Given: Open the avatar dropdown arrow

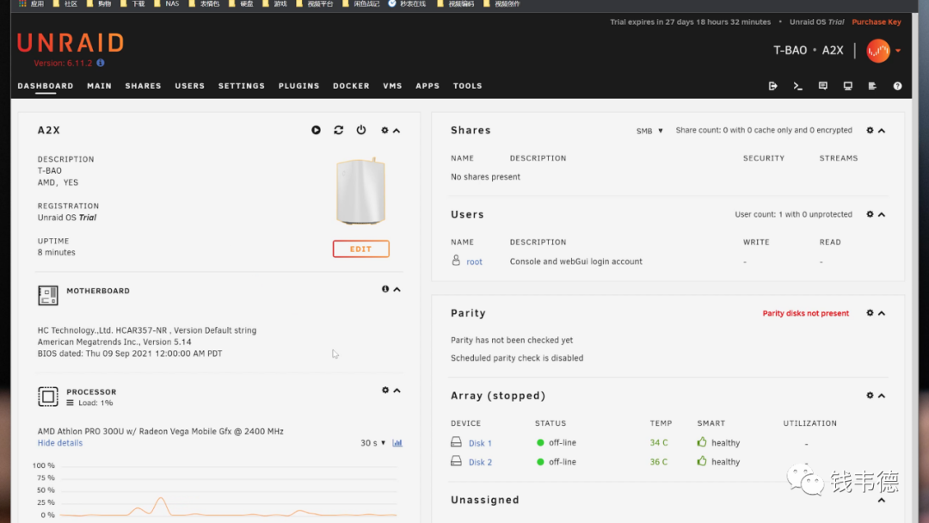Looking at the screenshot, I should pos(898,51).
